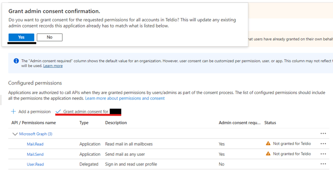Click the plus icon beside Add a permission
The width and height of the screenshot is (333, 179).
(x=14, y=111)
